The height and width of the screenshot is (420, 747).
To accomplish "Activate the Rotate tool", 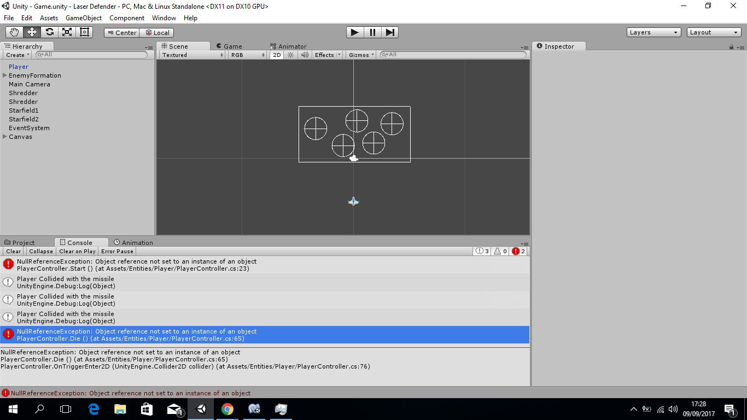I will click(49, 32).
